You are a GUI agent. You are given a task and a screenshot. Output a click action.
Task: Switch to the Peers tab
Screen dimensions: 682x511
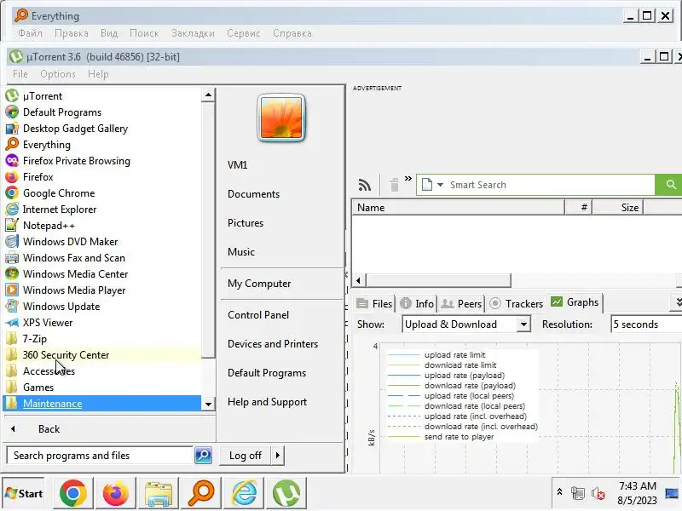(461, 303)
